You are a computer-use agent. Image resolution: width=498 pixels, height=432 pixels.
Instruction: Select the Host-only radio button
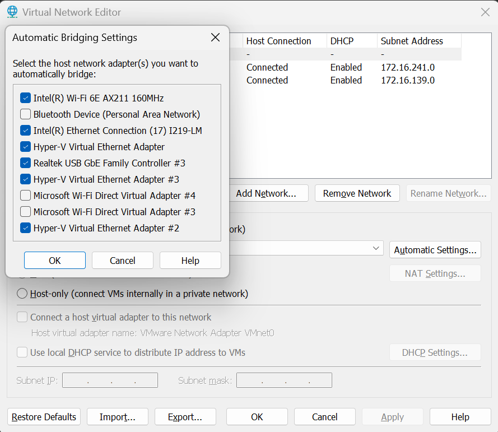click(x=22, y=294)
